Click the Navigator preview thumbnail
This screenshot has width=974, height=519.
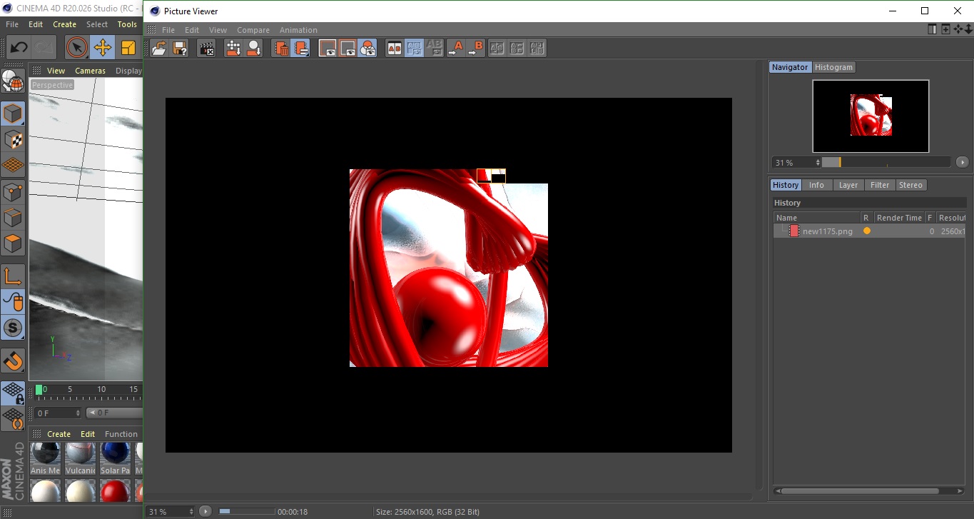point(871,116)
